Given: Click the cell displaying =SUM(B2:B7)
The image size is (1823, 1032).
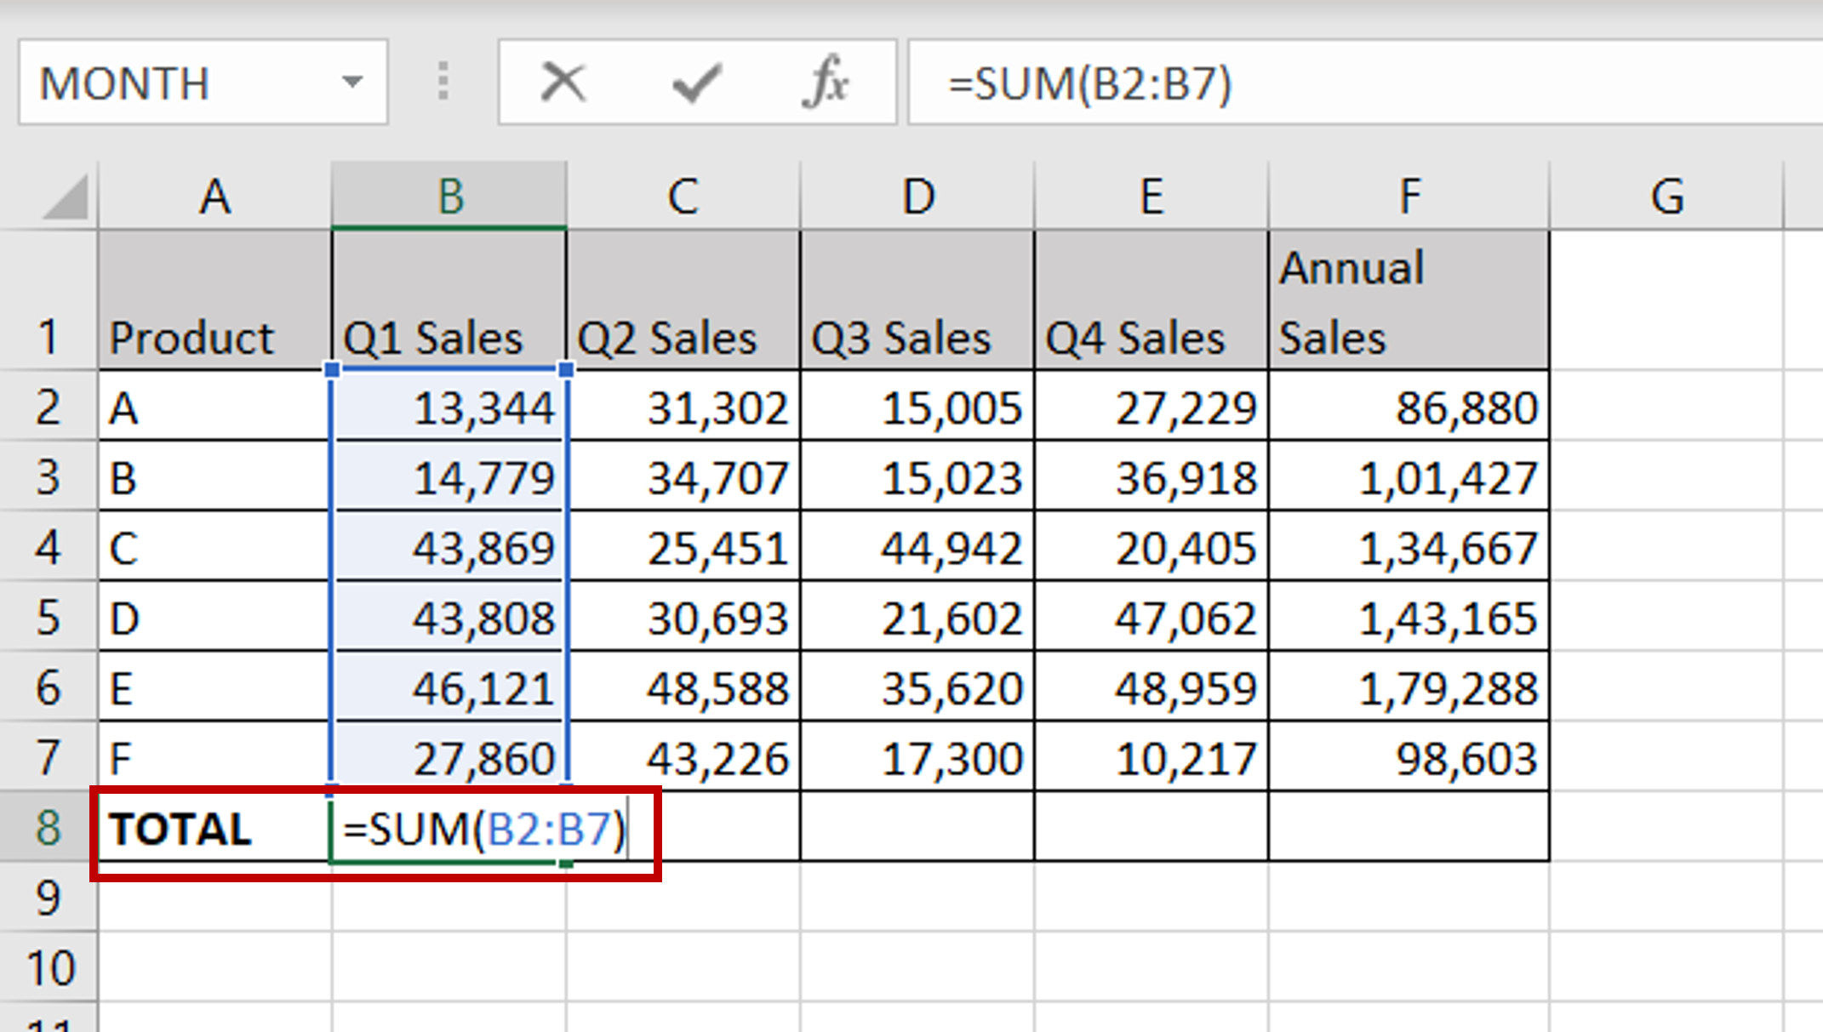Looking at the screenshot, I should (x=477, y=830).
